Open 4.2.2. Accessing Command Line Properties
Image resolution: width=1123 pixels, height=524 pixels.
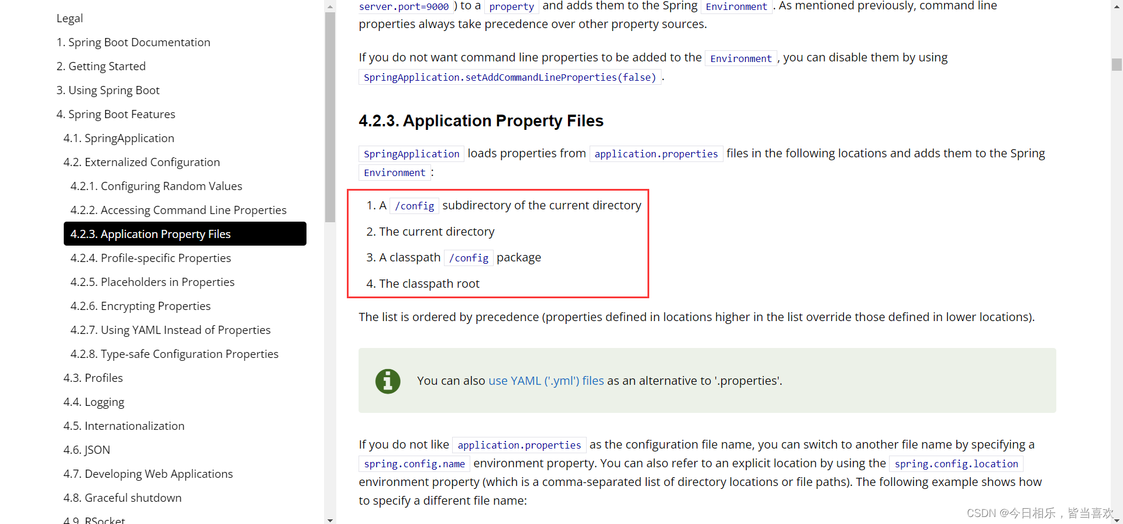(x=178, y=210)
